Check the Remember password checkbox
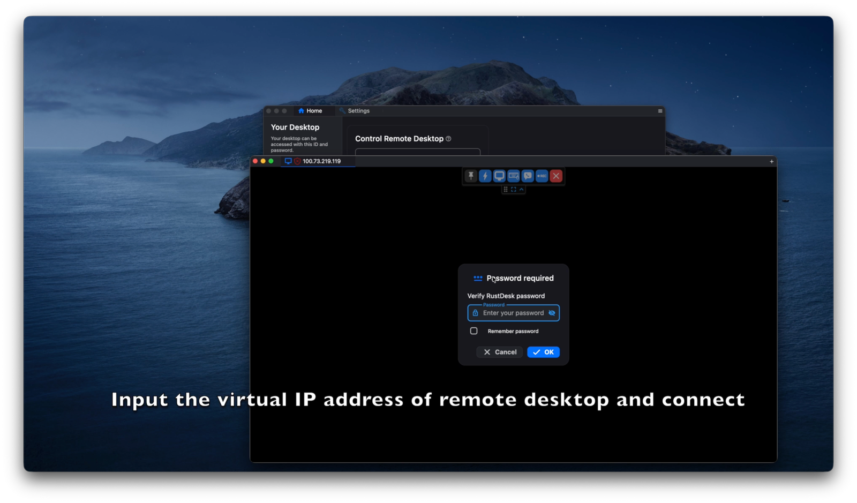Image resolution: width=857 pixels, height=503 pixels. tap(473, 331)
